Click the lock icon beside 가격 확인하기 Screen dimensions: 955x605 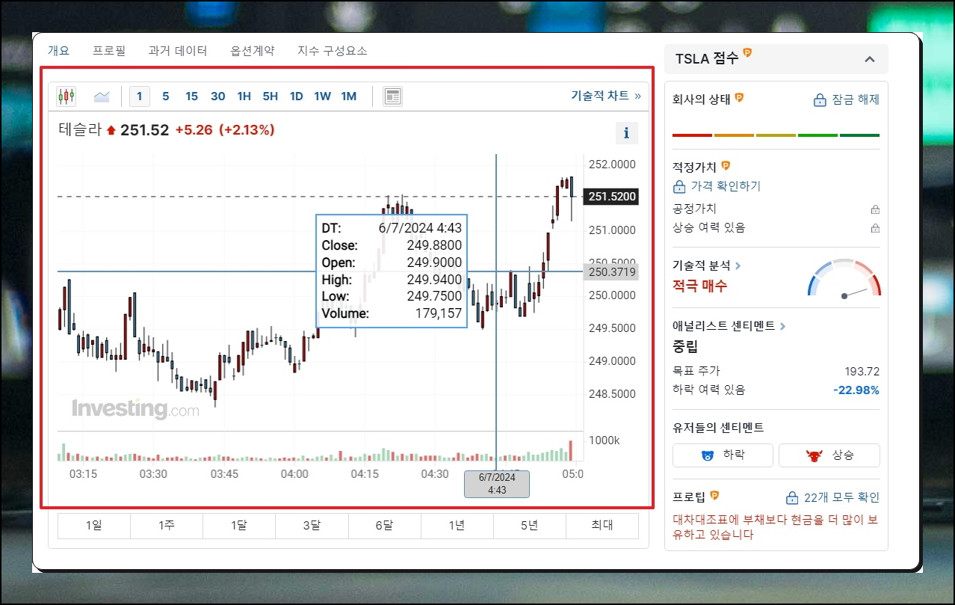tap(679, 186)
